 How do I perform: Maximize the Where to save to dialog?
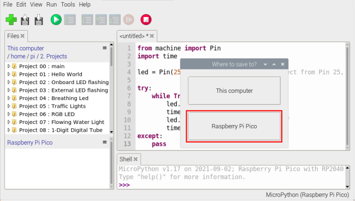pos(274,64)
